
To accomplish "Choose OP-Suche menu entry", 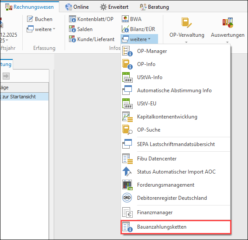I will (x=176, y=130).
